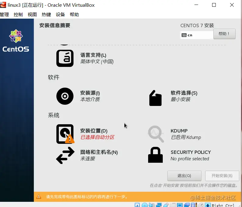The height and width of the screenshot is (207, 242).
Task: Open the 控制 menu
Action: (18, 15)
